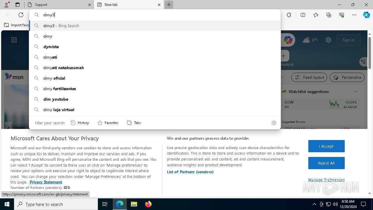The image size is (373, 210).
Task: Open the Privacy Statement link
Action: [46, 182]
